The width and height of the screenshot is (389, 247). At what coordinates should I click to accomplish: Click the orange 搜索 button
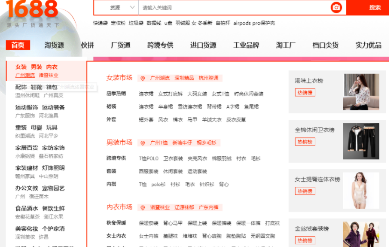(368, 7)
